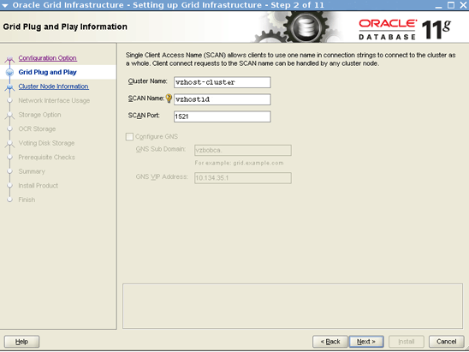Click the Back button
This screenshot has height=352, width=469.
click(330, 342)
